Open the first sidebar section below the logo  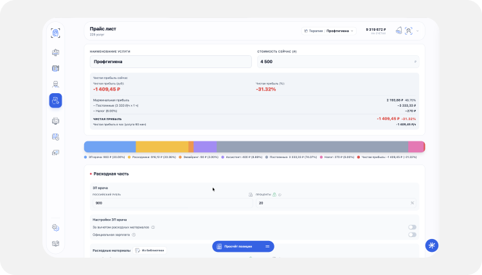[55, 53]
